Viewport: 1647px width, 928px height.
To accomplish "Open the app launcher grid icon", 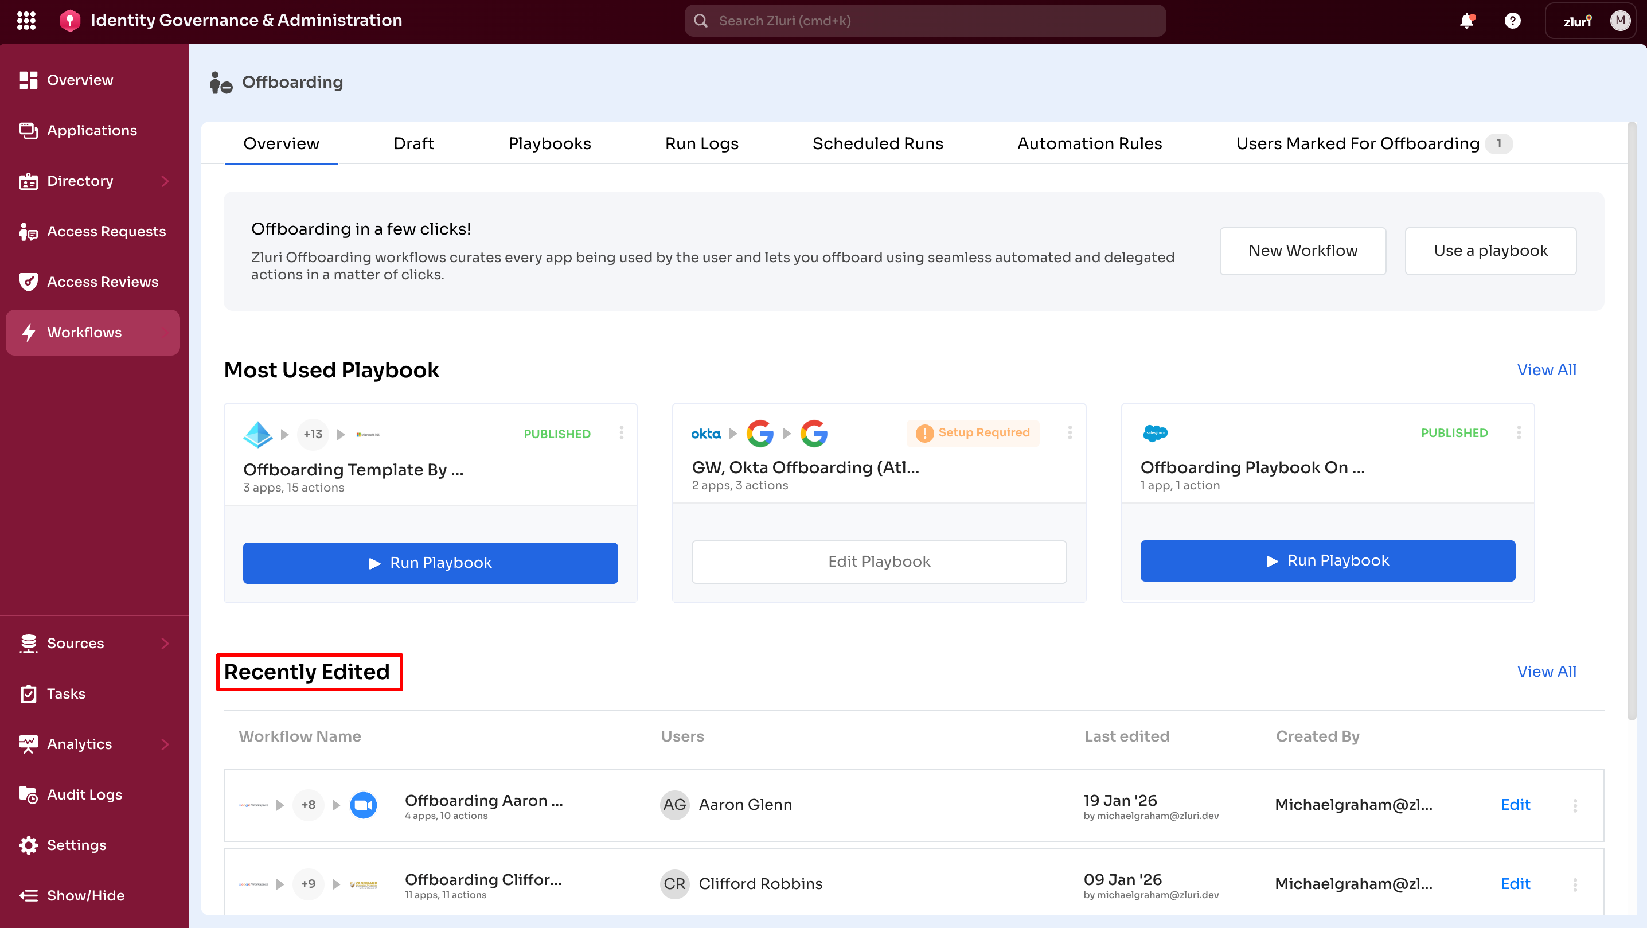I will tap(26, 21).
